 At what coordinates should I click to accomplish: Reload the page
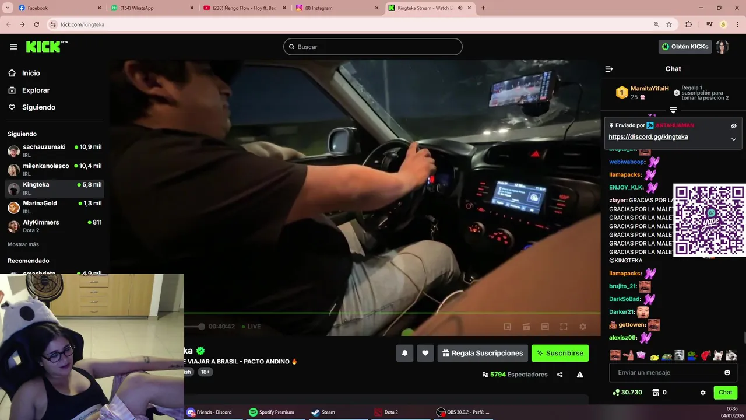pos(37,24)
